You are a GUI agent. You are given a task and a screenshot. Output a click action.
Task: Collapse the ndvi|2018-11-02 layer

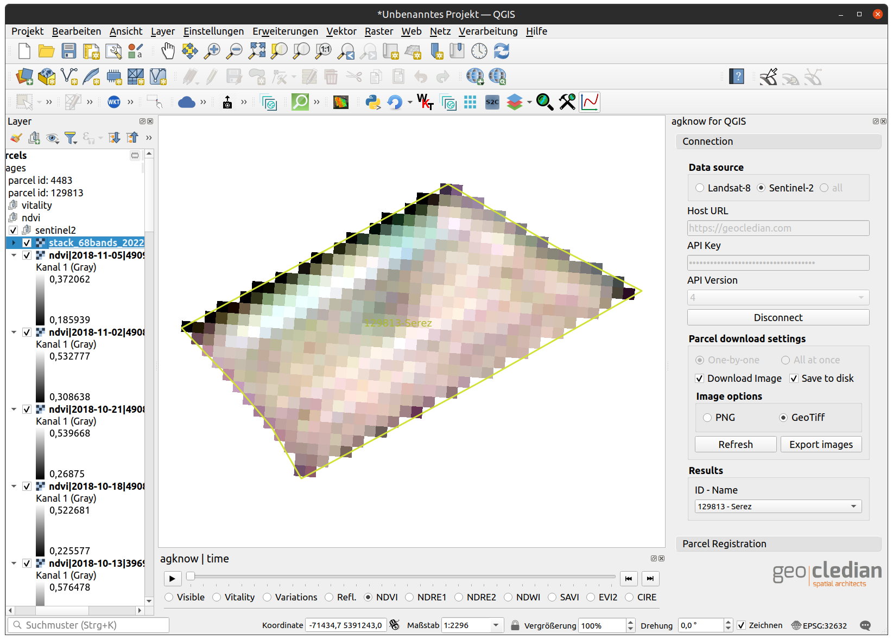(14, 332)
